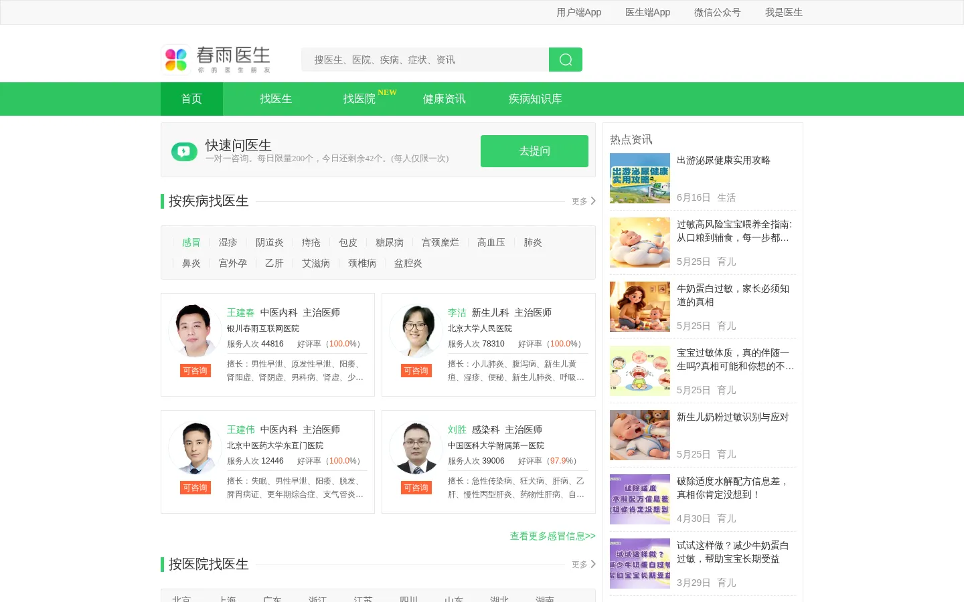Click hospital name 银川春雨互联网医院
Image resolution: width=964 pixels, height=602 pixels.
[x=263, y=328]
